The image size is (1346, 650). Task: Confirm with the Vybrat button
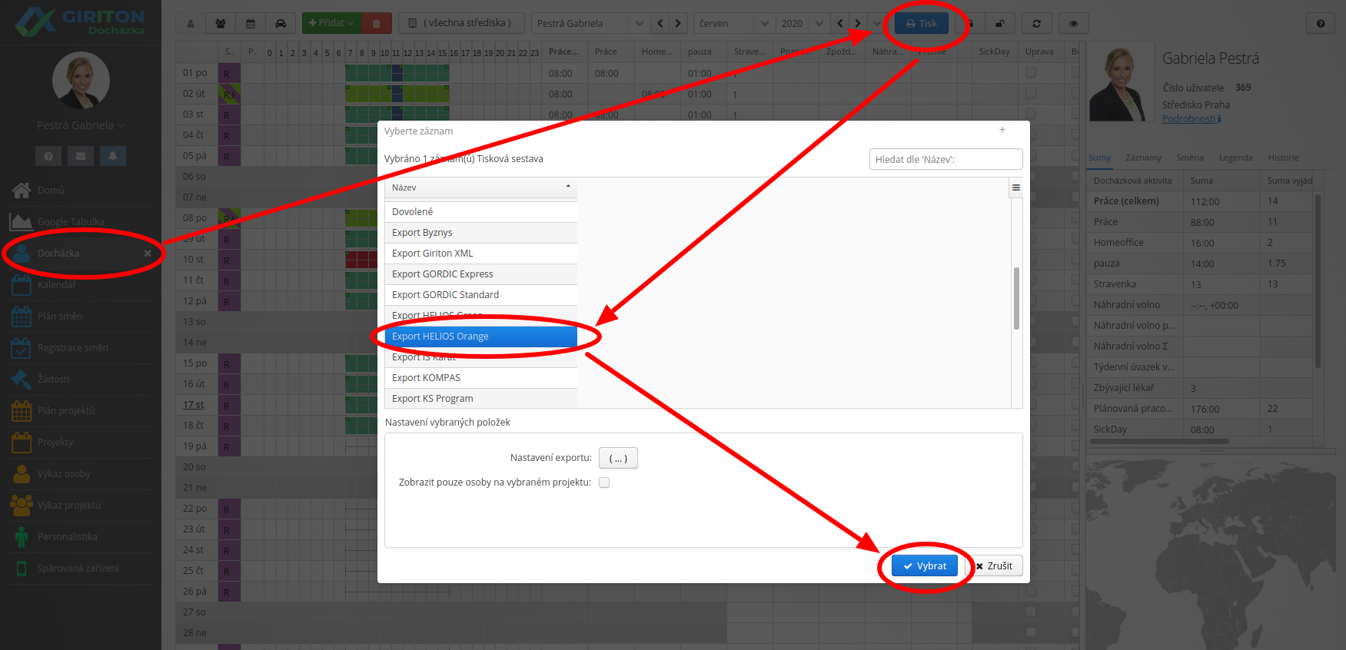925,566
